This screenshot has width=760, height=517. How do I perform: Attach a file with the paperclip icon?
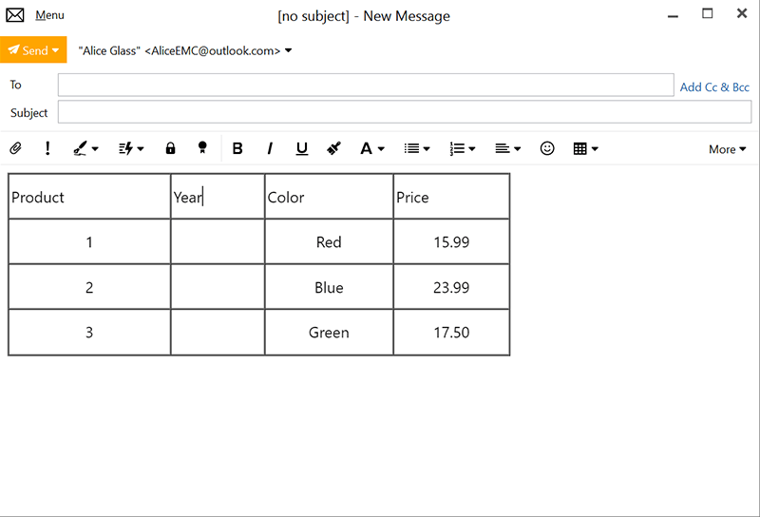[x=15, y=148]
